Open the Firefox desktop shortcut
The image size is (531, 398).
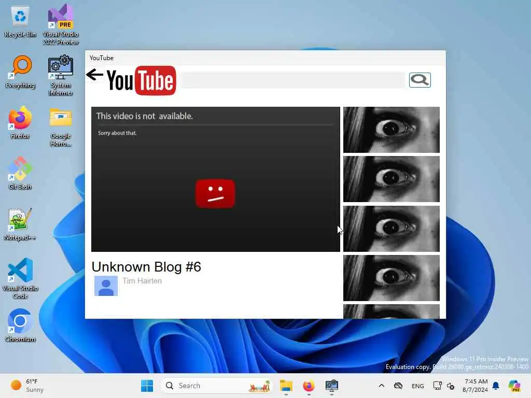pyautogui.click(x=20, y=123)
